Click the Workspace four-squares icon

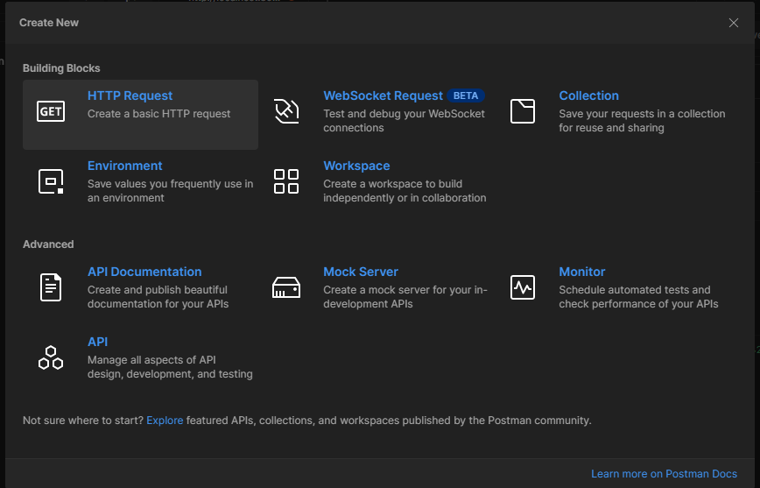click(286, 181)
